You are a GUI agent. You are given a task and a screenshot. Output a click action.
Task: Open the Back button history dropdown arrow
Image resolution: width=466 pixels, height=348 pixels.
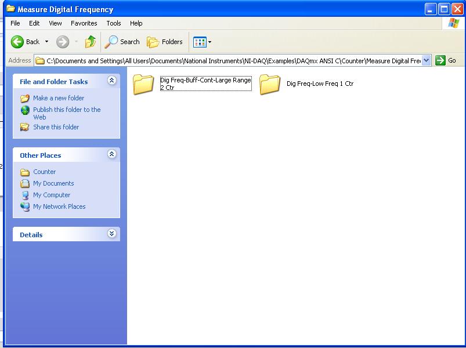click(x=47, y=42)
